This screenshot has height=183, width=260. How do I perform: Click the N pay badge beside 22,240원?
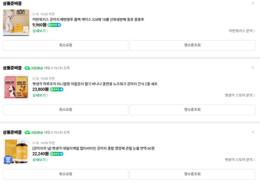56,154
